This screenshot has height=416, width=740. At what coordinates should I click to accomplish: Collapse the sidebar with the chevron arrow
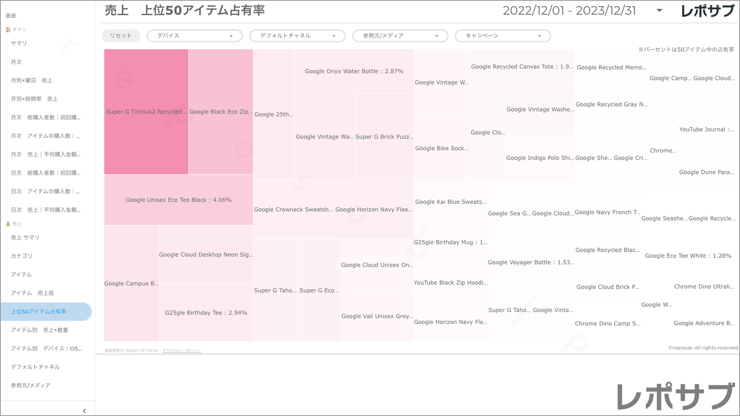click(84, 410)
